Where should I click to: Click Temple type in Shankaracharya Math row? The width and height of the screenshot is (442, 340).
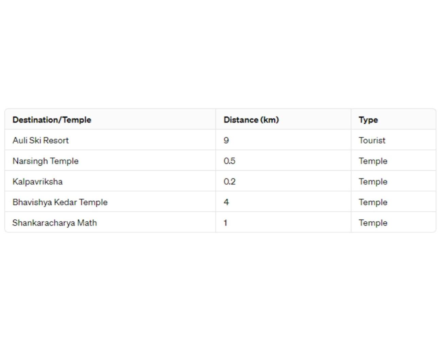373,223
